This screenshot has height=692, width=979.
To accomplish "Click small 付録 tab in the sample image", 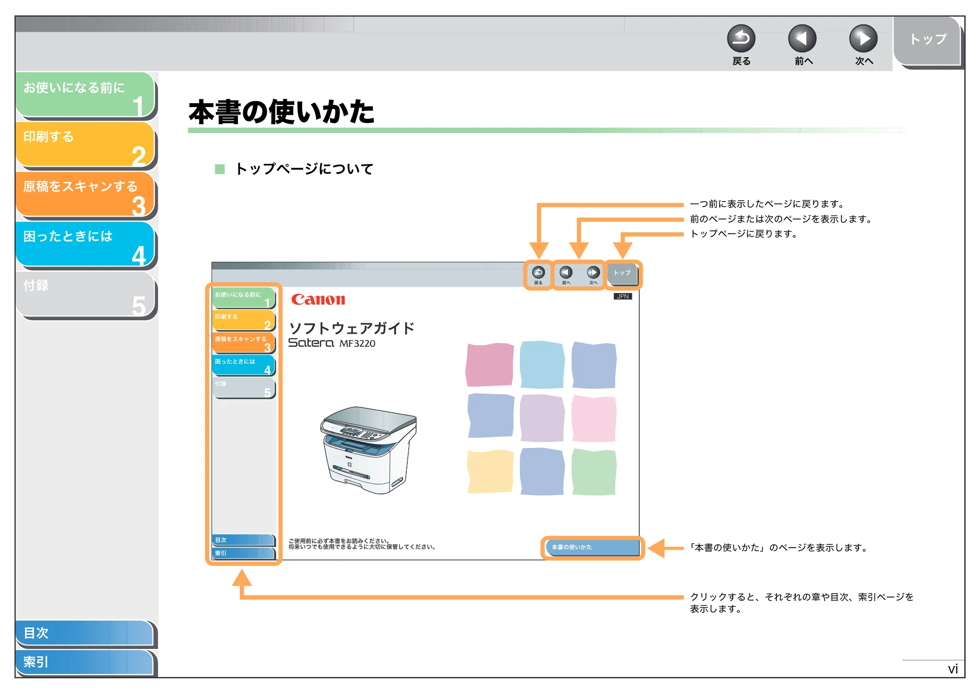I will click(x=243, y=388).
